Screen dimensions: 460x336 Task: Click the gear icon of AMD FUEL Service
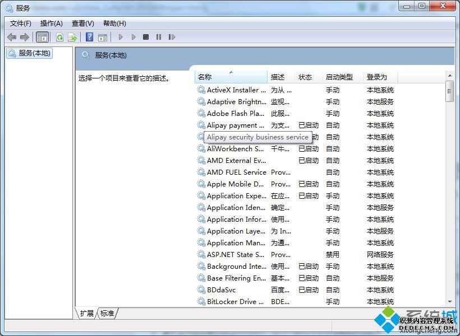tap(201, 172)
